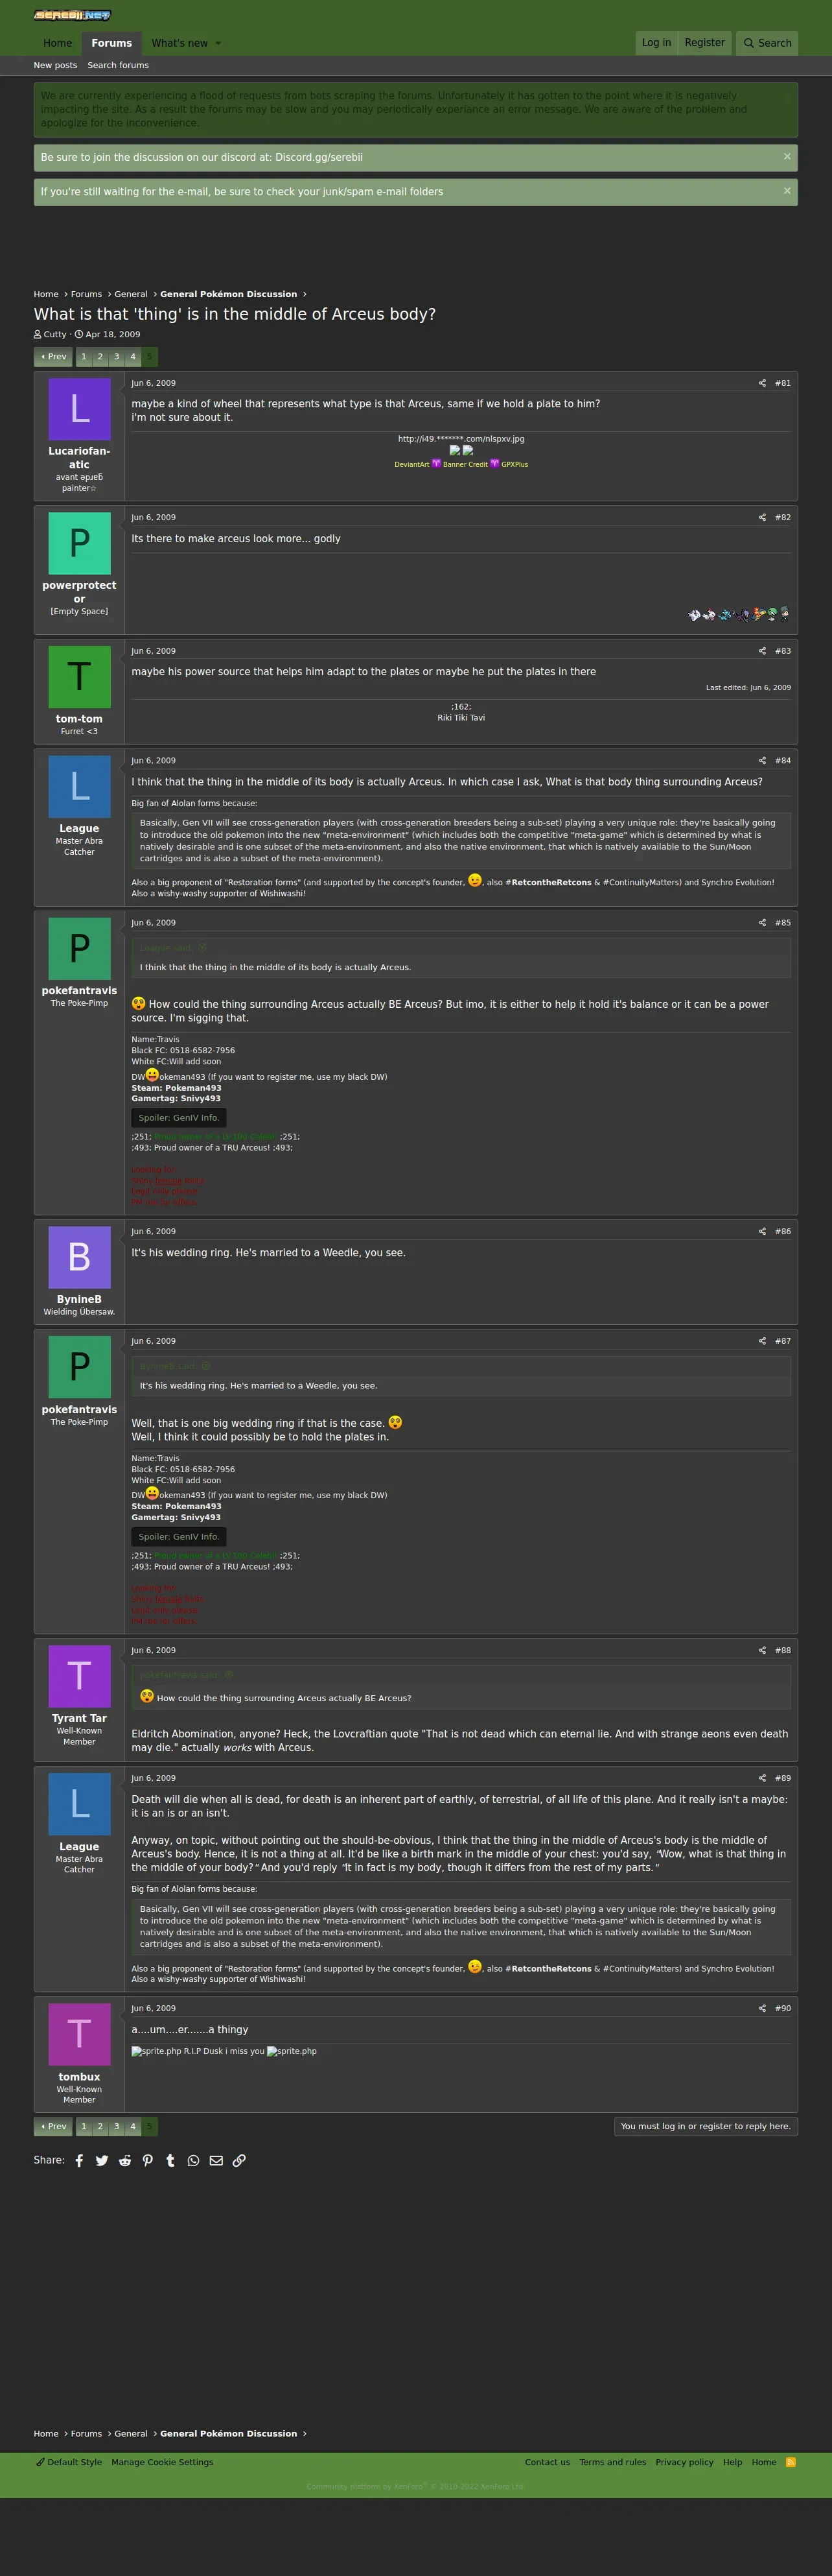Share post #85 via share icon

762,923
